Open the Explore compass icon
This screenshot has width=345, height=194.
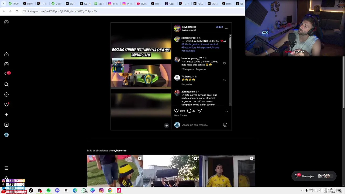click(x=6, y=95)
